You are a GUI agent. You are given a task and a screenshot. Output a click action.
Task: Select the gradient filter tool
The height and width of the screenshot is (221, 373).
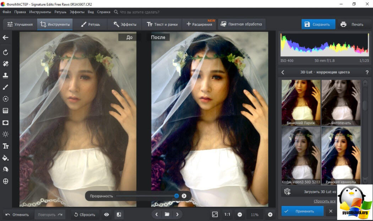(x=5, y=111)
